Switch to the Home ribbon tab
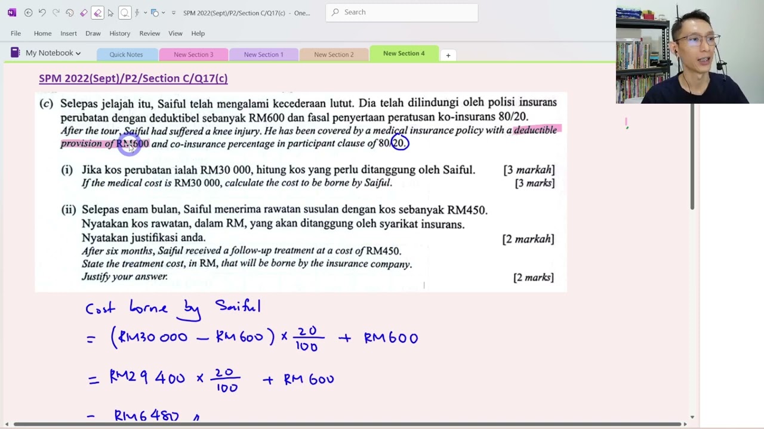The width and height of the screenshot is (764, 429). point(42,33)
